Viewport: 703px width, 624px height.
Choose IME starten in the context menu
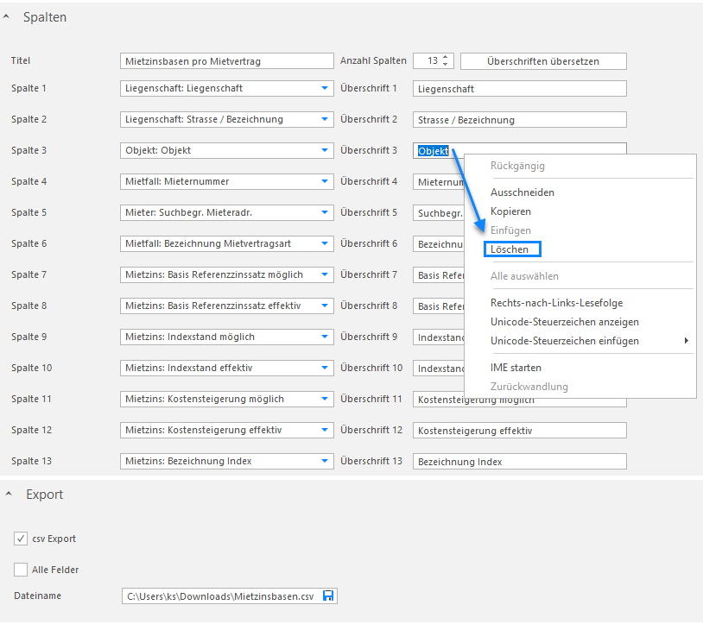516,368
